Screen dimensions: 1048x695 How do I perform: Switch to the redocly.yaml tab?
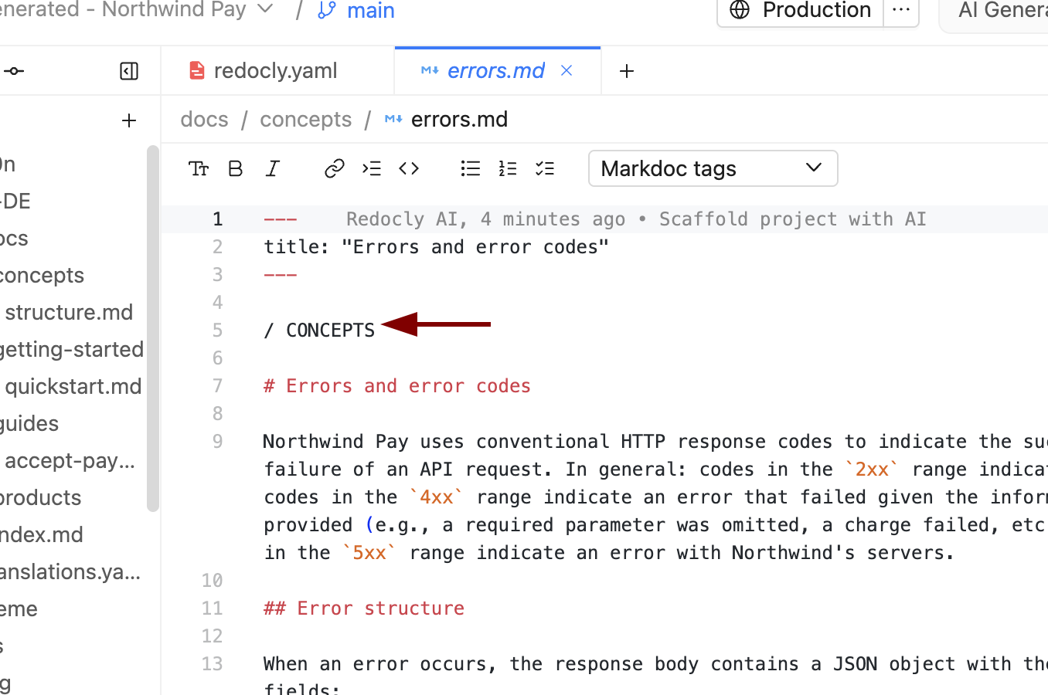click(x=277, y=71)
